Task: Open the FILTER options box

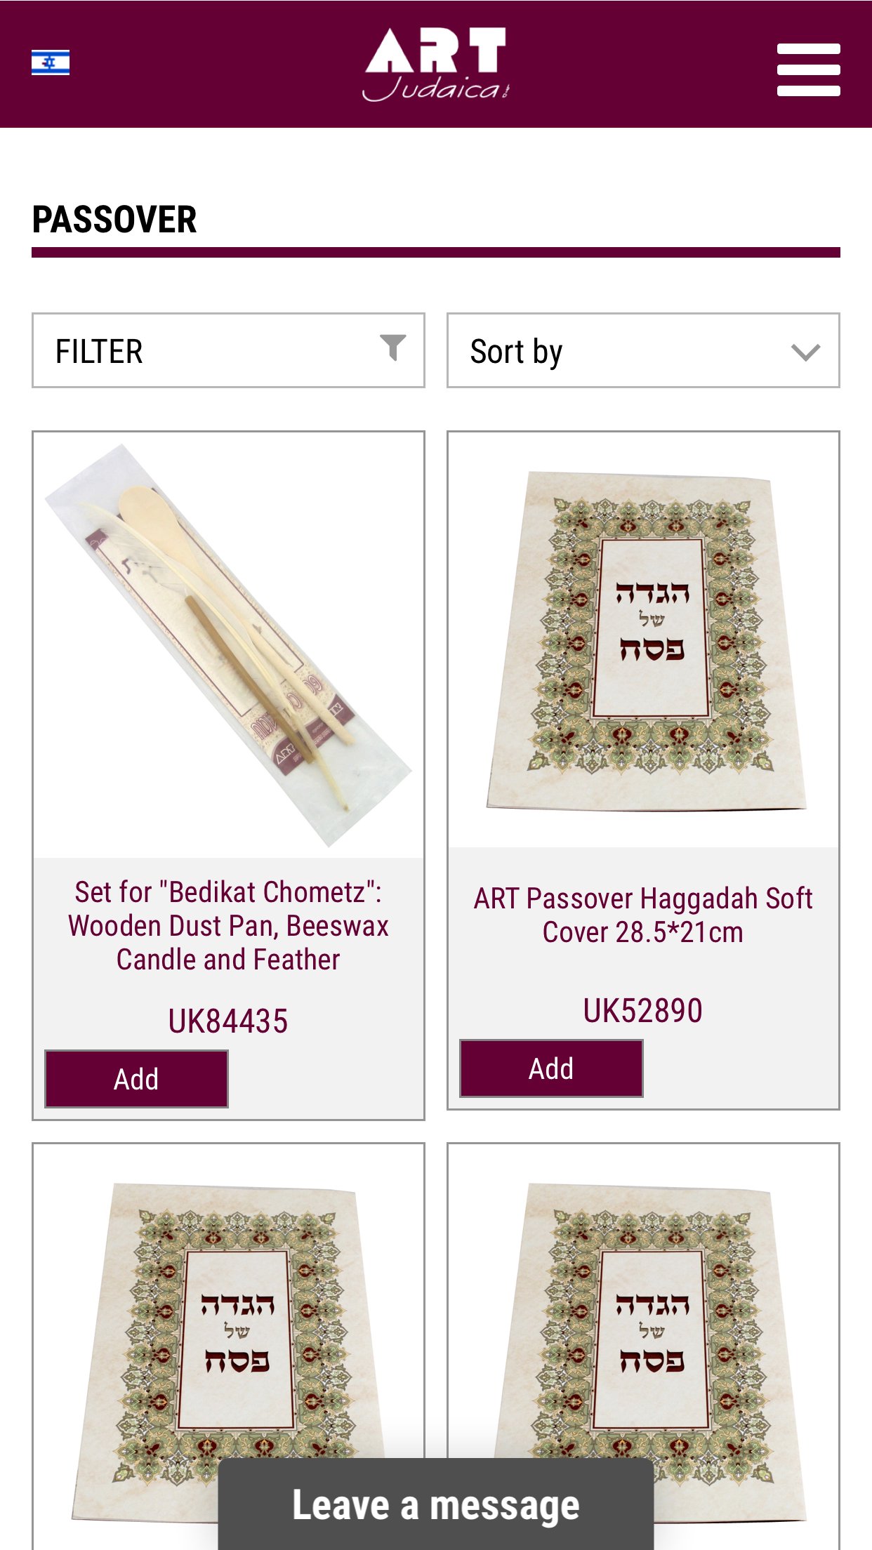Action: coord(211,350)
